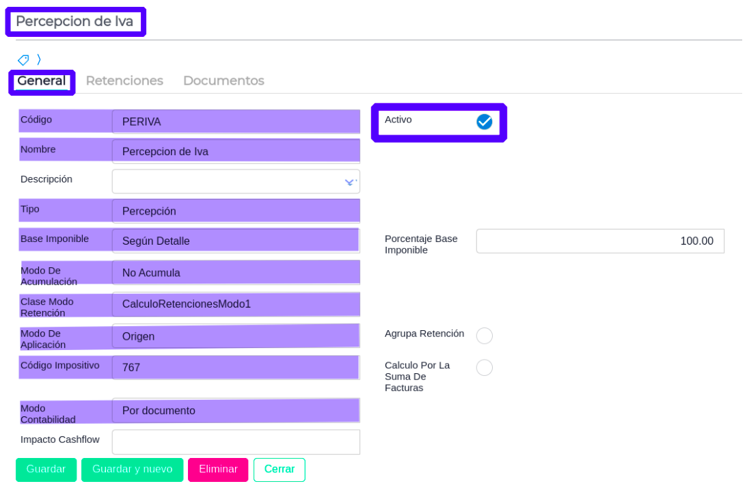Image resolution: width=747 pixels, height=486 pixels.
Task: Click the Guardar y nuevo button
Action: point(132,470)
